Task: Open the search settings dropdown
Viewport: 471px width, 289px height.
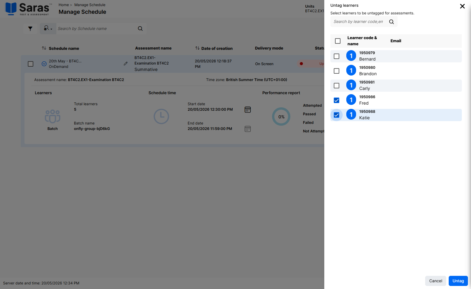Action: [x=48, y=28]
